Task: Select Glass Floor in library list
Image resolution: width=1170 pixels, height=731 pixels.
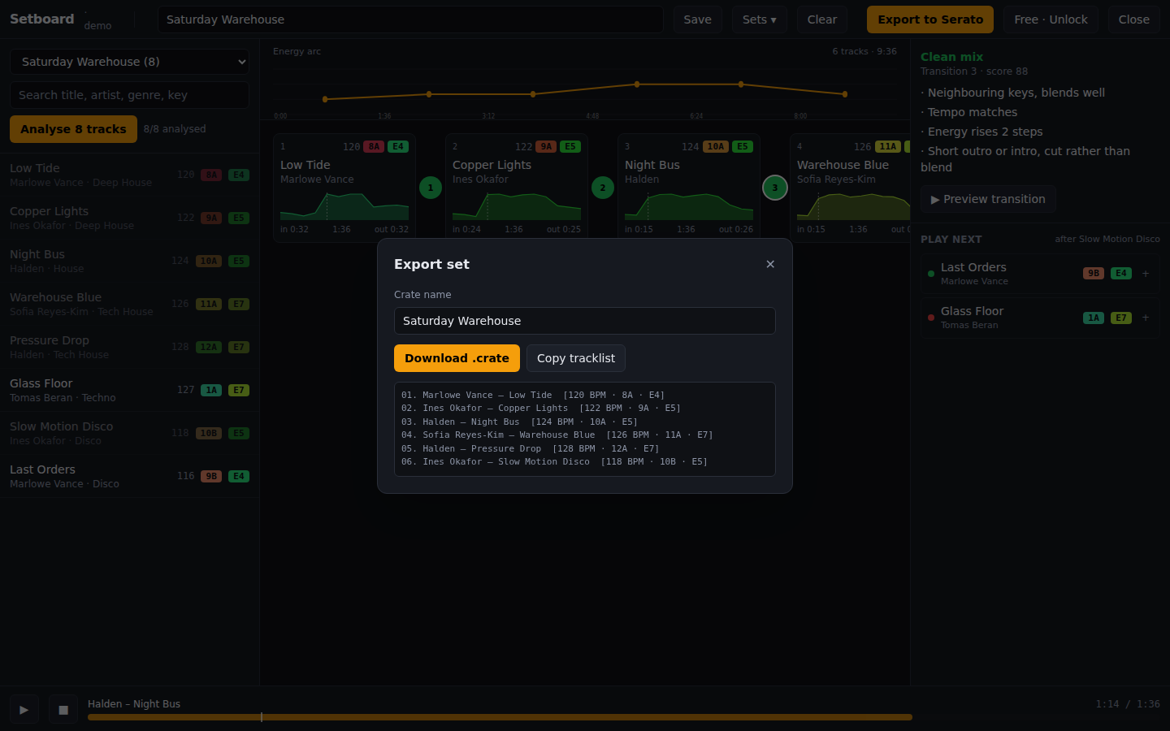Action: click(x=130, y=390)
